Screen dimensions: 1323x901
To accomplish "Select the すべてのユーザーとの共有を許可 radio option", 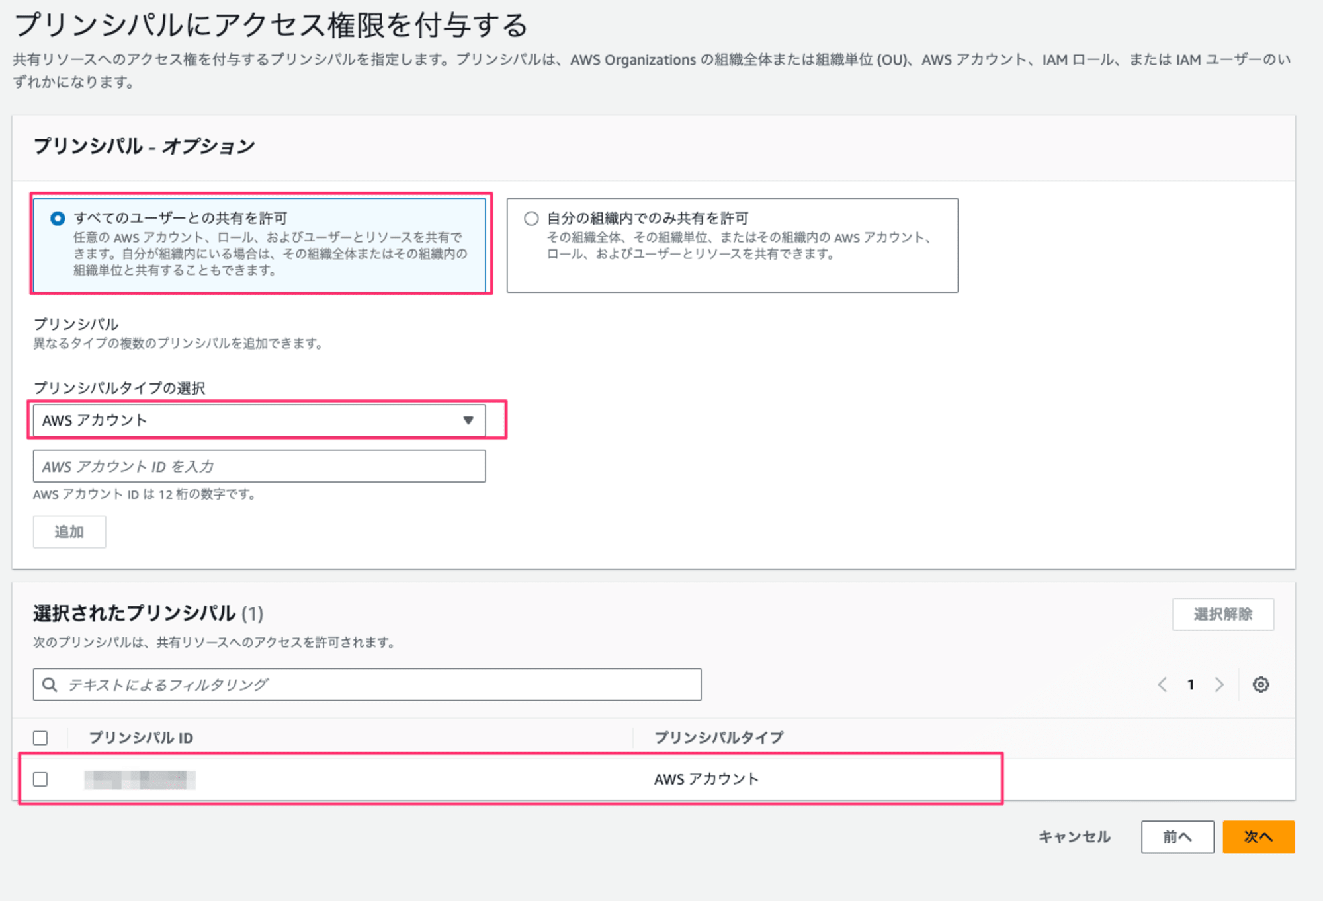I will [58, 218].
